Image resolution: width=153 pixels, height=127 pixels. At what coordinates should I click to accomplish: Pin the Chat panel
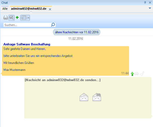click(x=145, y=2)
